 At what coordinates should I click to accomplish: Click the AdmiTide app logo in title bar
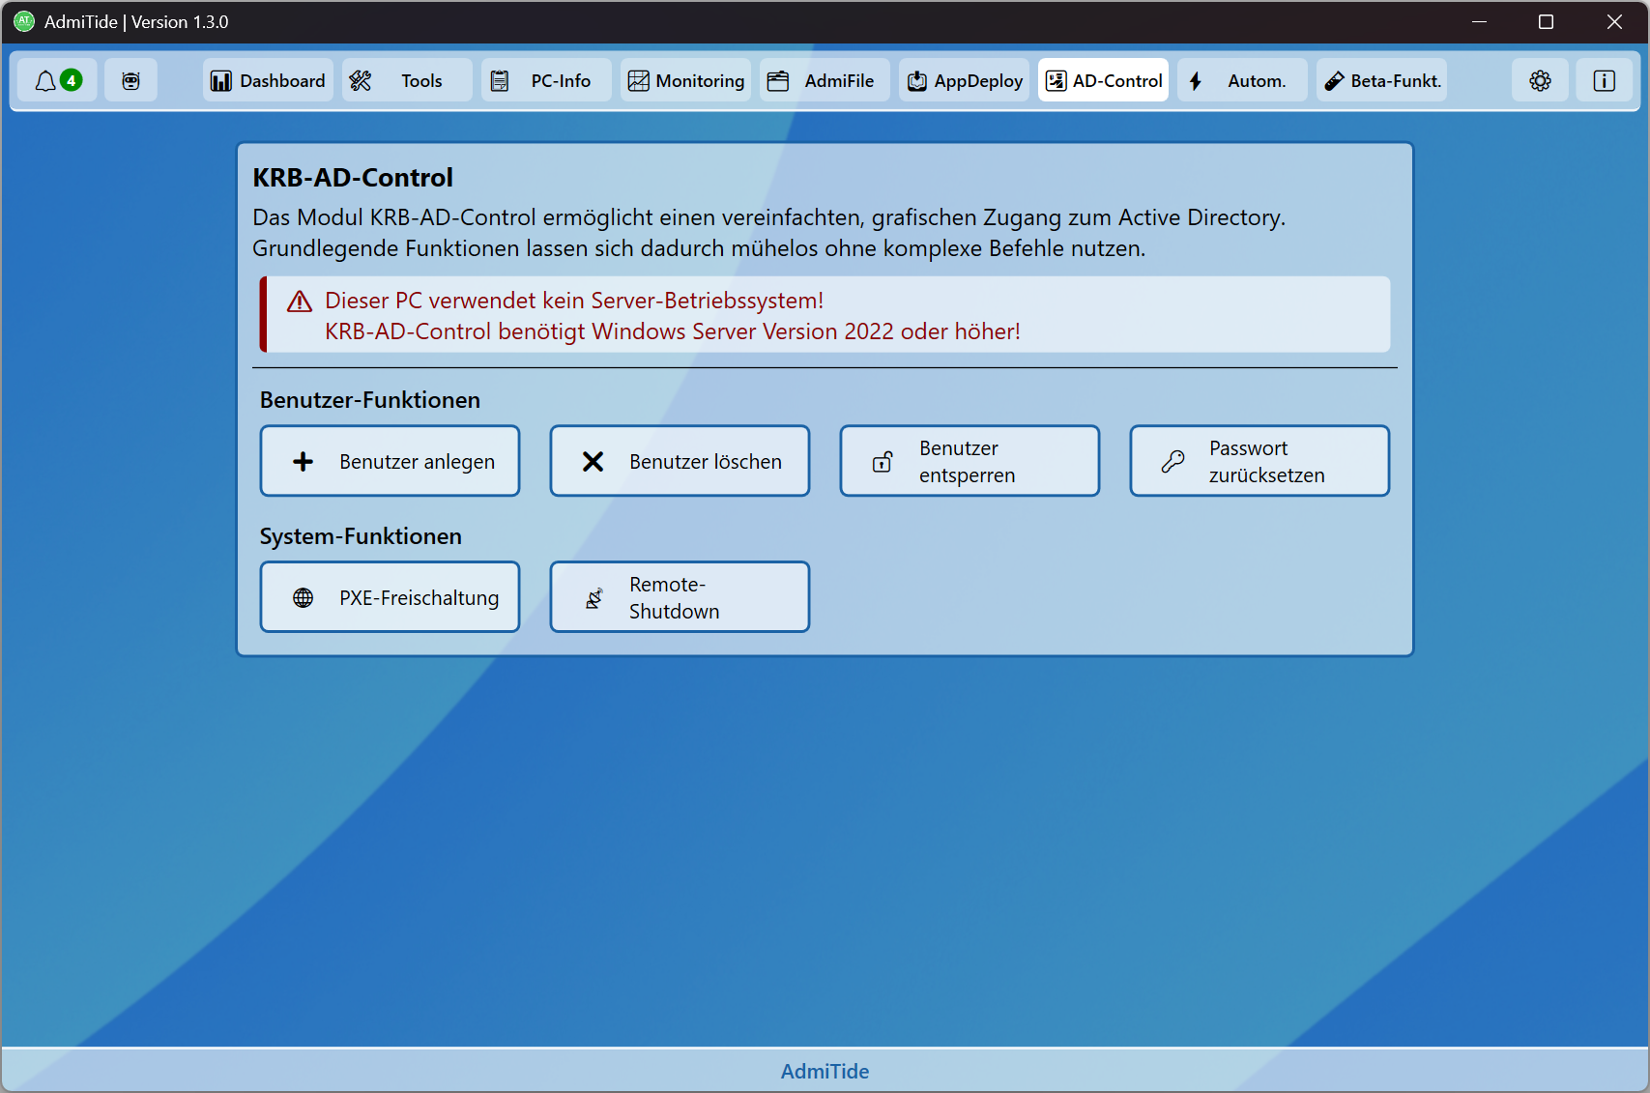tap(24, 21)
